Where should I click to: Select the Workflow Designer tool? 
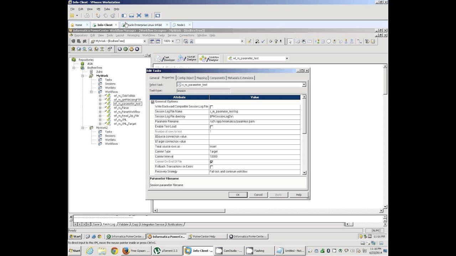pyautogui.click(x=209, y=59)
